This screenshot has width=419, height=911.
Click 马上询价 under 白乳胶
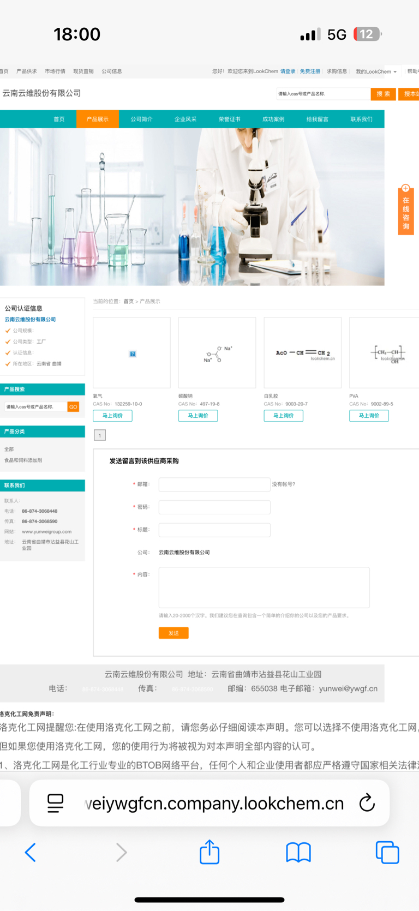(284, 416)
